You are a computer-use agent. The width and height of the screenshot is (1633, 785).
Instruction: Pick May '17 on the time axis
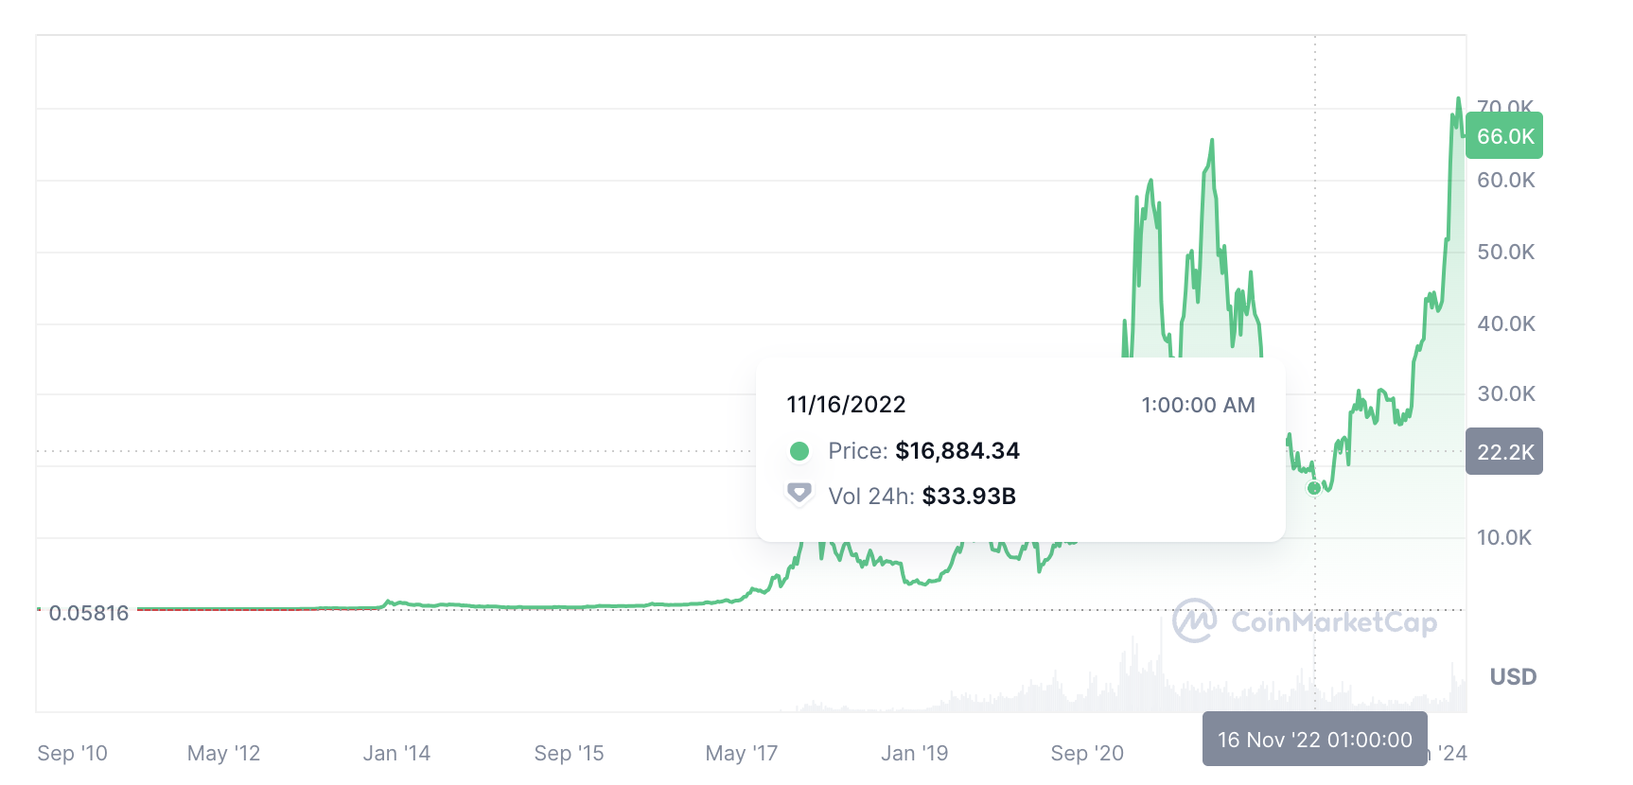741,754
